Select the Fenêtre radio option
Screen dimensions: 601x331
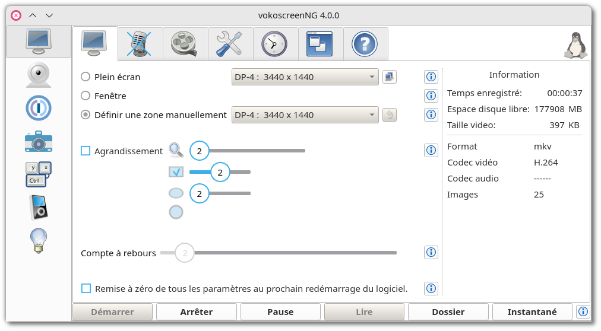click(x=86, y=96)
